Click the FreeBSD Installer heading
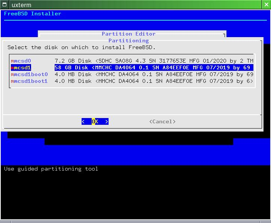271x223 pixels. [x=33, y=13]
